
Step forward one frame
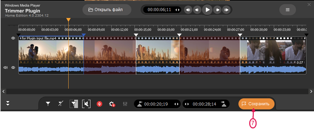[217, 10]
